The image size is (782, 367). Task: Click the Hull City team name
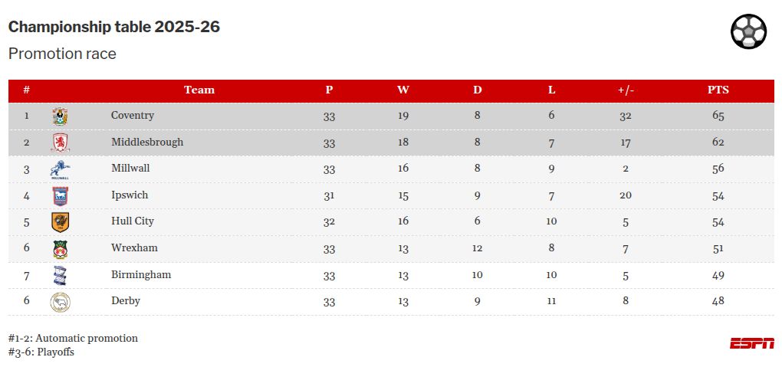point(133,221)
